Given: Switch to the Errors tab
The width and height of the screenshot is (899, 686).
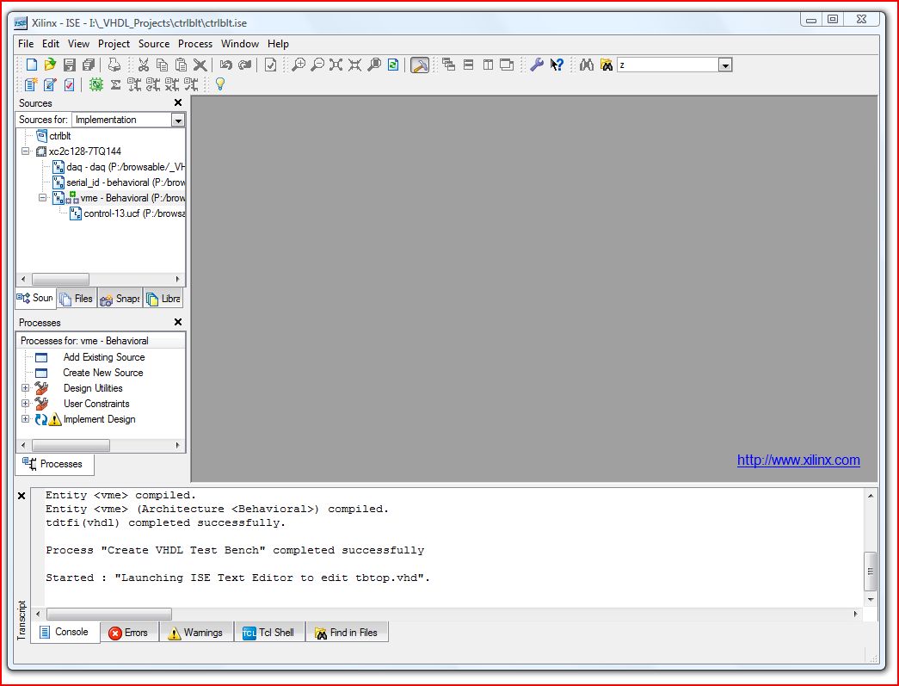Looking at the screenshot, I should pyautogui.click(x=128, y=633).
